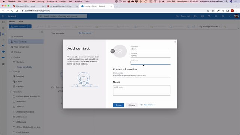Open the Outlook help question mark
This screenshot has width=240, height=135.
click(229, 16)
